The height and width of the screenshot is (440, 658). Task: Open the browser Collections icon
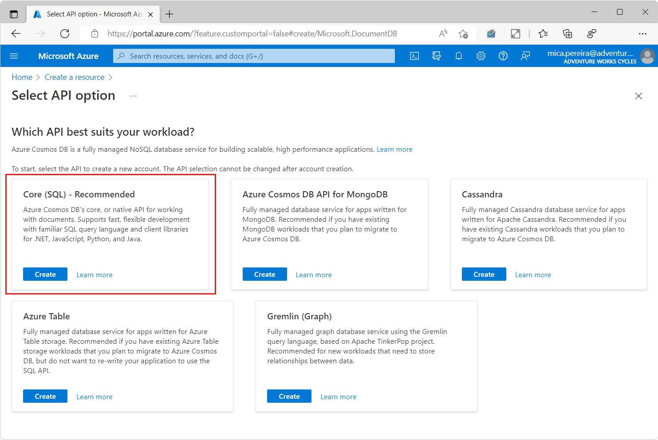point(567,34)
